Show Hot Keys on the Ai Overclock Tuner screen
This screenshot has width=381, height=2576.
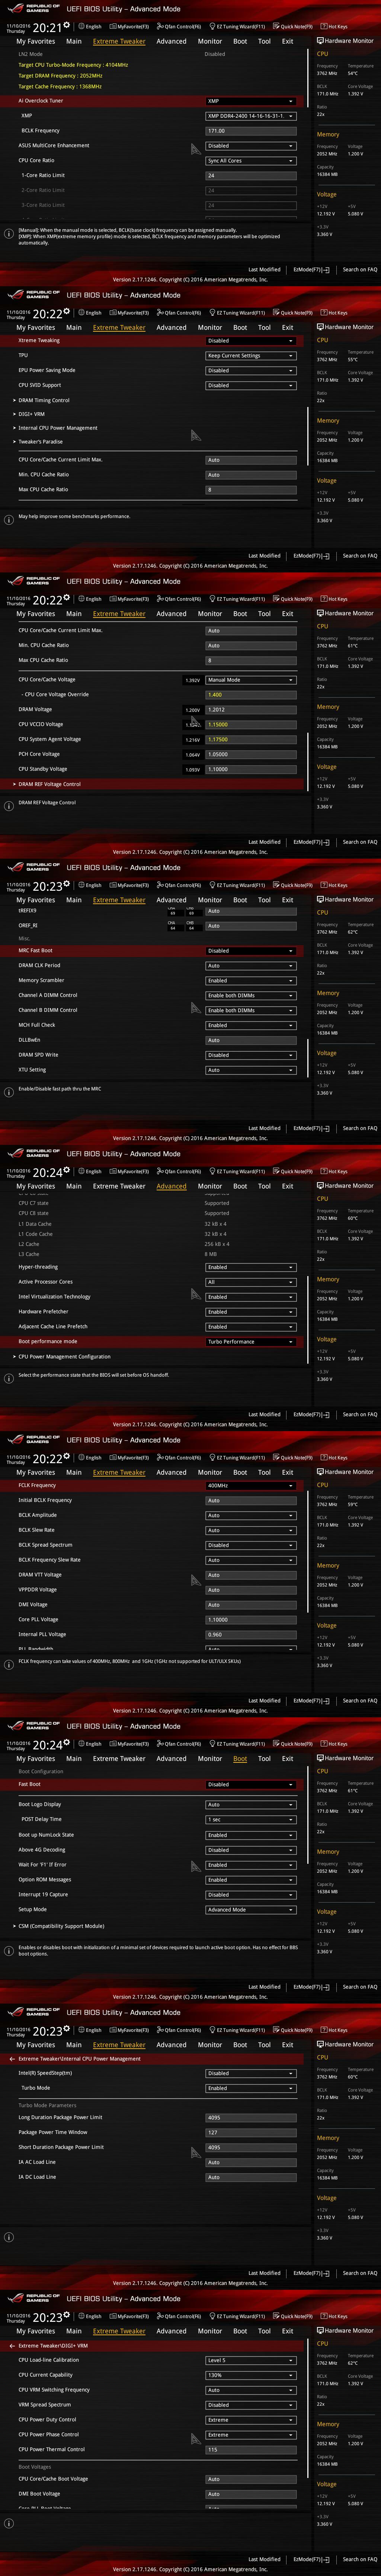click(334, 27)
